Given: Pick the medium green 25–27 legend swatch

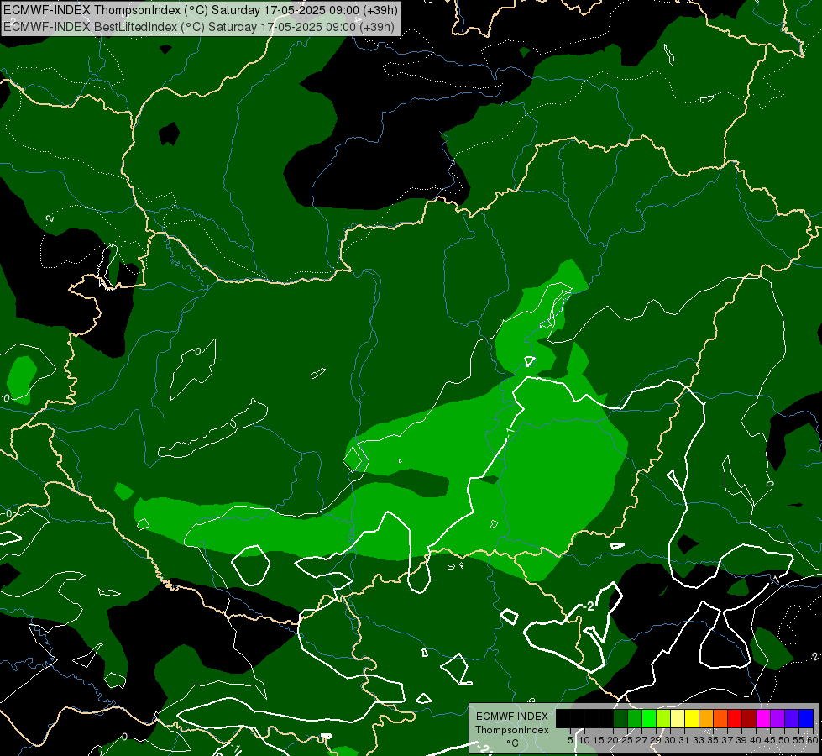Looking at the screenshot, I should [635, 718].
